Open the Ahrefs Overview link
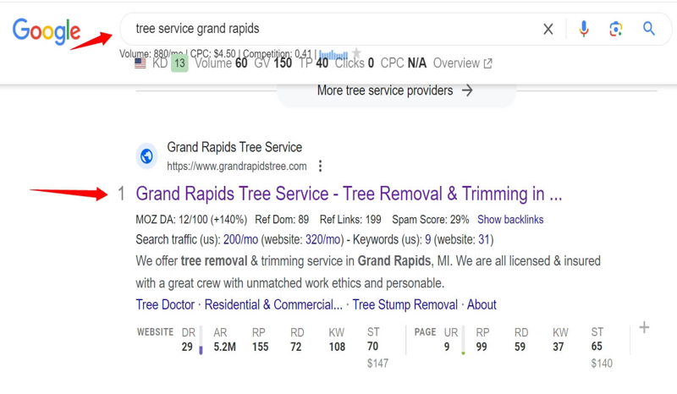677x394 pixels. pyautogui.click(x=462, y=63)
